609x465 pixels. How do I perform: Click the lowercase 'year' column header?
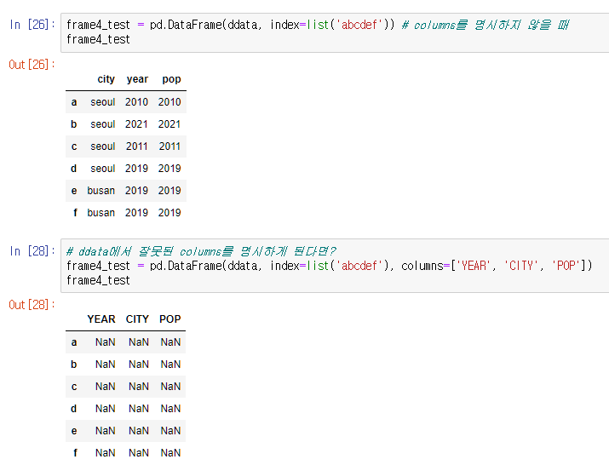pyautogui.click(x=137, y=79)
